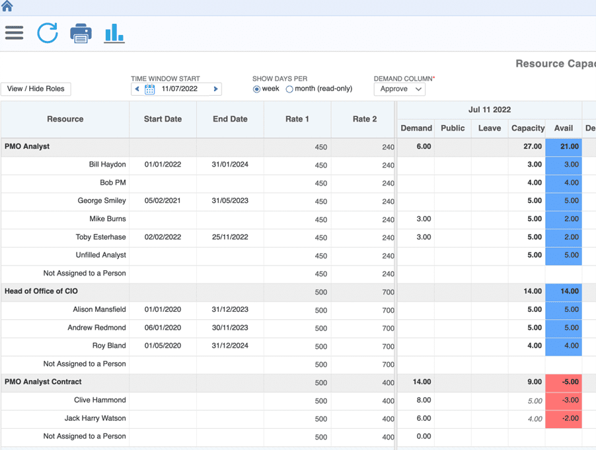Click the Demand column header

pyautogui.click(x=416, y=128)
